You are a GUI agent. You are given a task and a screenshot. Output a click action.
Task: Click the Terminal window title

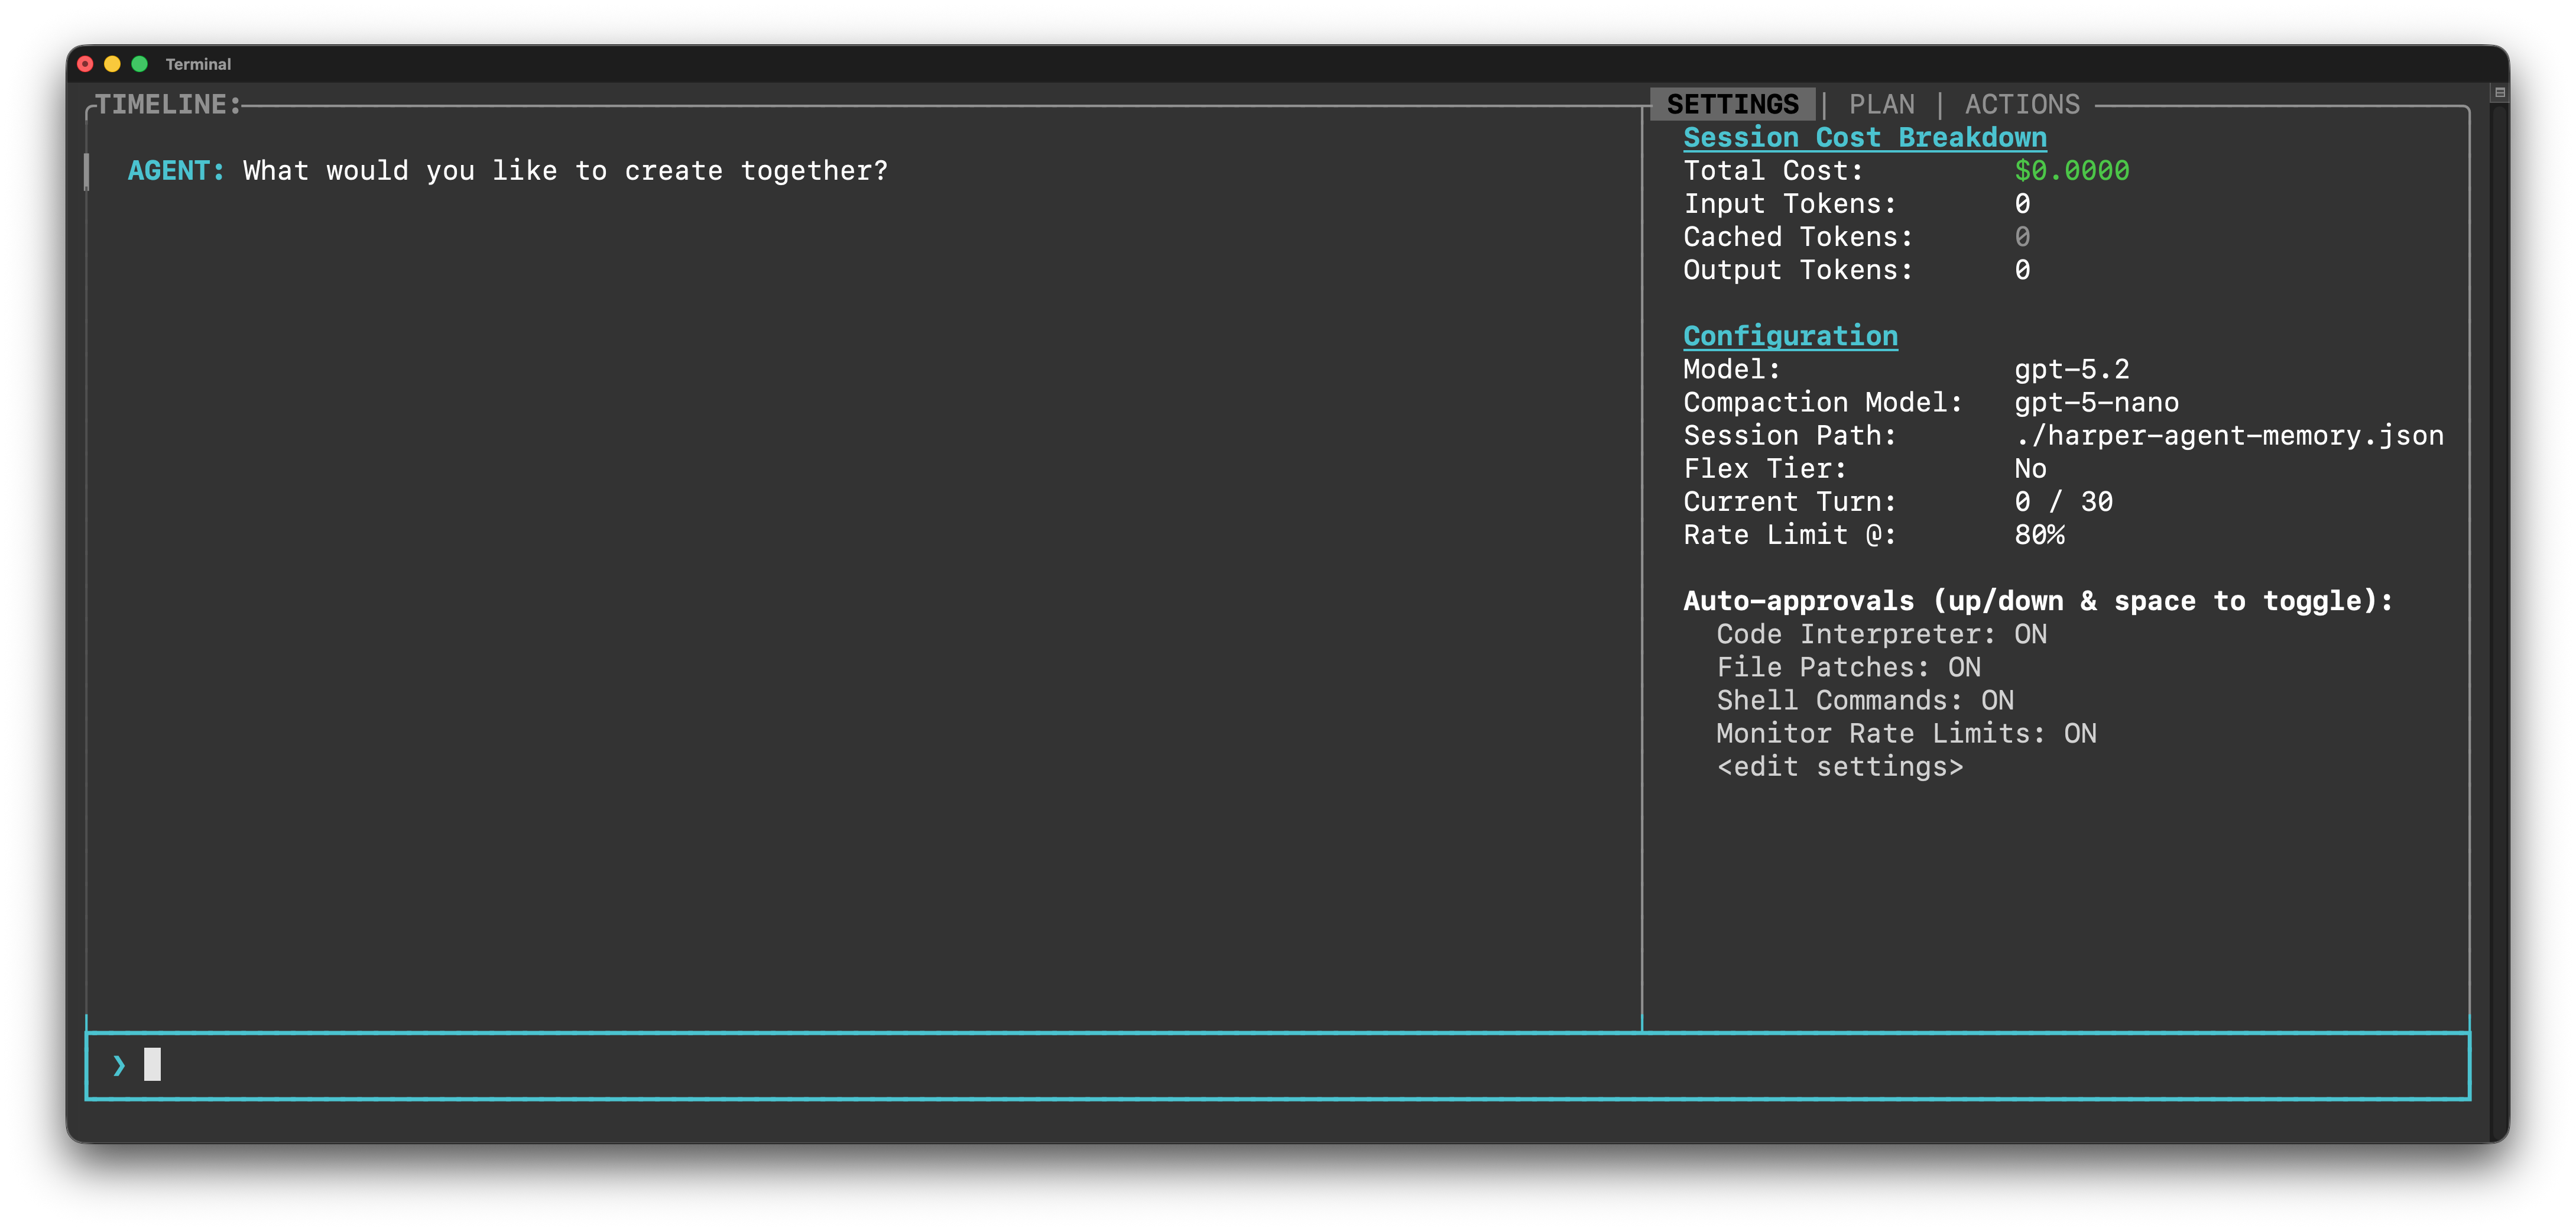click(198, 64)
